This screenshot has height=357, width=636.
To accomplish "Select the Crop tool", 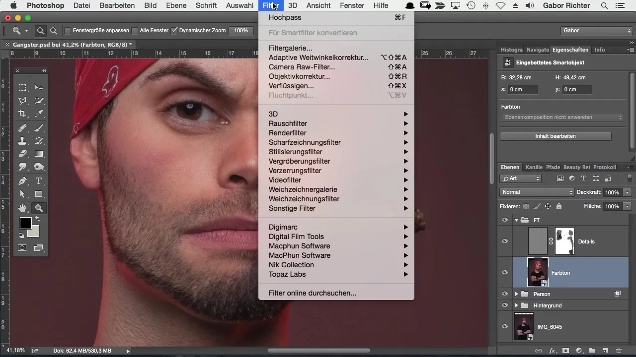I will (x=22, y=114).
